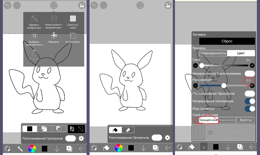Tap redo button in left screenshot
260x155 pixels.
pos(17,5)
